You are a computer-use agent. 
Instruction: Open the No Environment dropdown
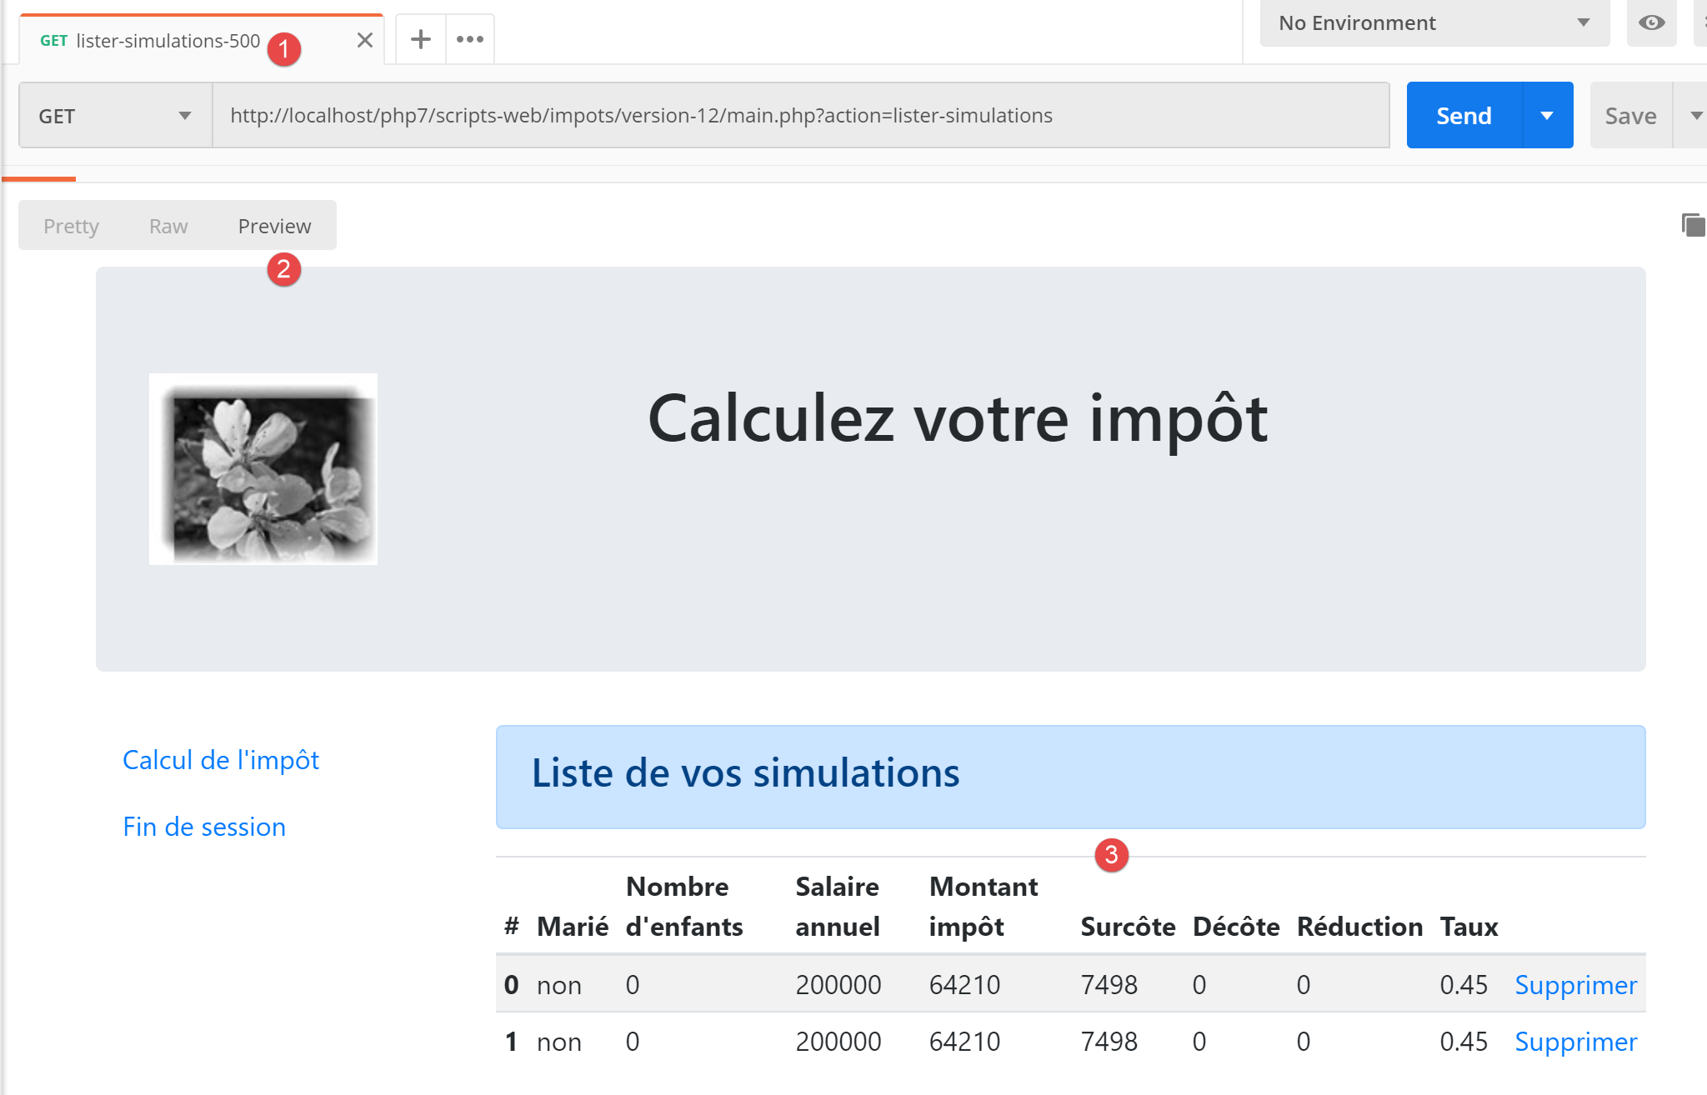click(x=1434, y=23)
